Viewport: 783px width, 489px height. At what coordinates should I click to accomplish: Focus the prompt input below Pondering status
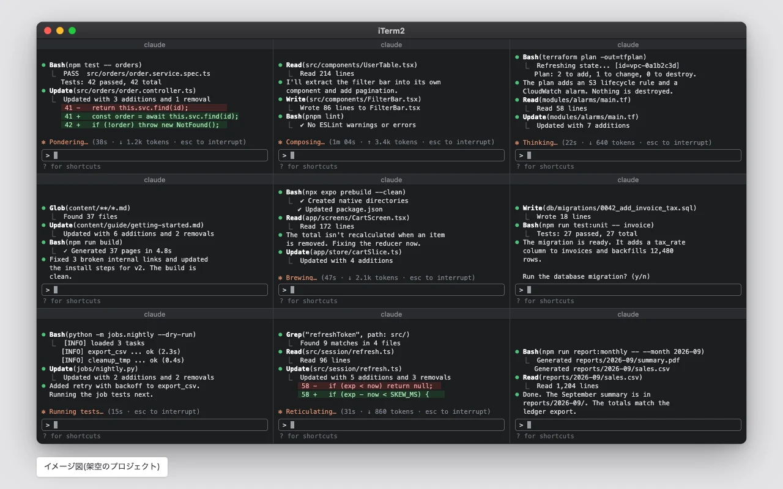(155, 155)
